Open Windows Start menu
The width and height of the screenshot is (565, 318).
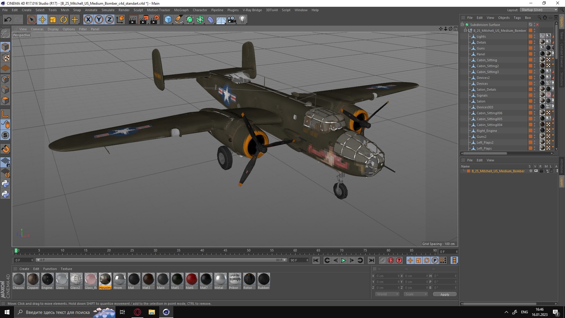[x=7, y=312]
